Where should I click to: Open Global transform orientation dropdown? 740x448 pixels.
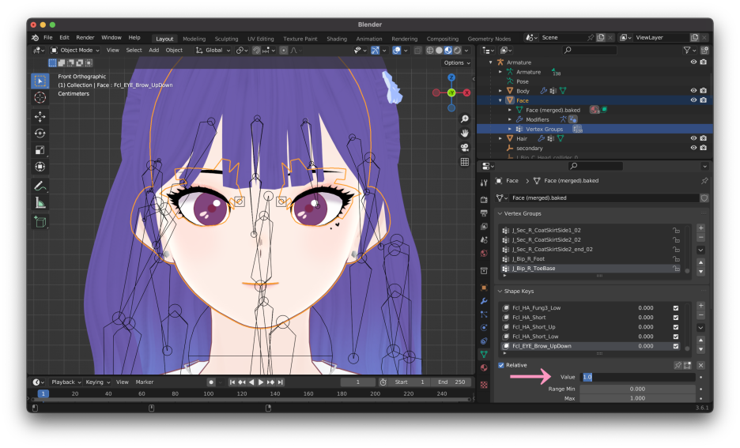[213, 50]
